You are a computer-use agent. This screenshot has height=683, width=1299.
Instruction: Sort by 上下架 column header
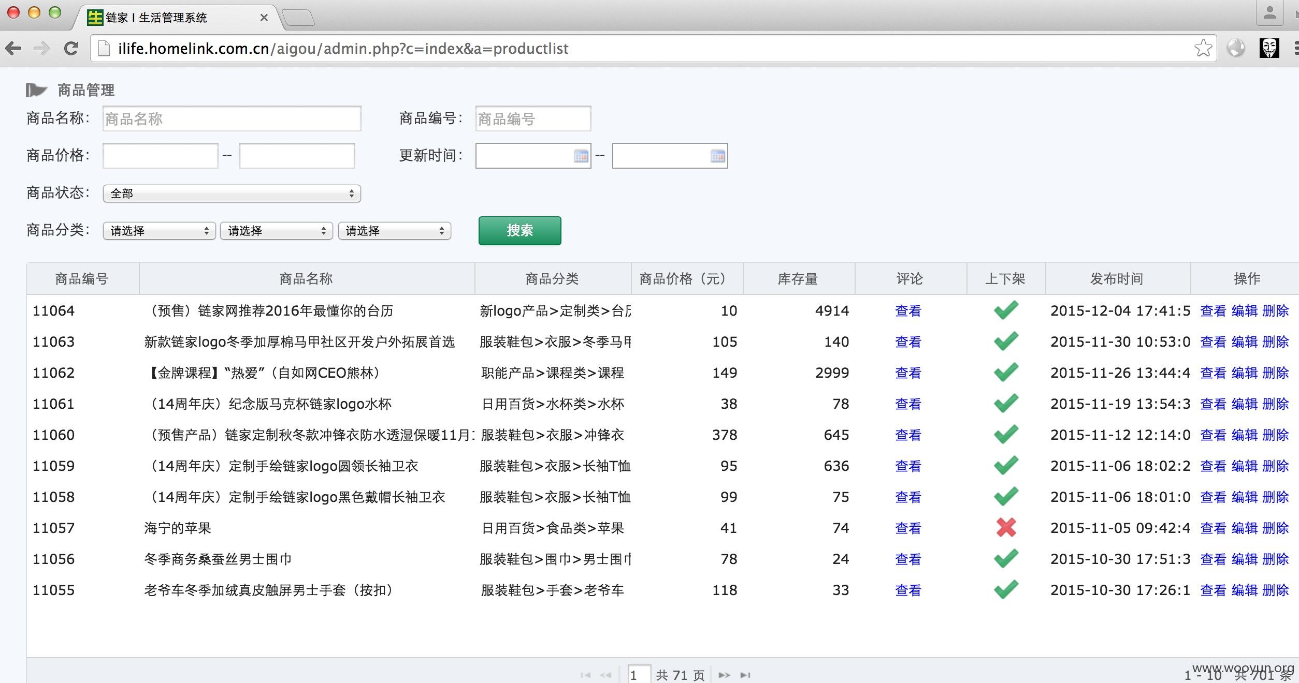pos(1006,279)
